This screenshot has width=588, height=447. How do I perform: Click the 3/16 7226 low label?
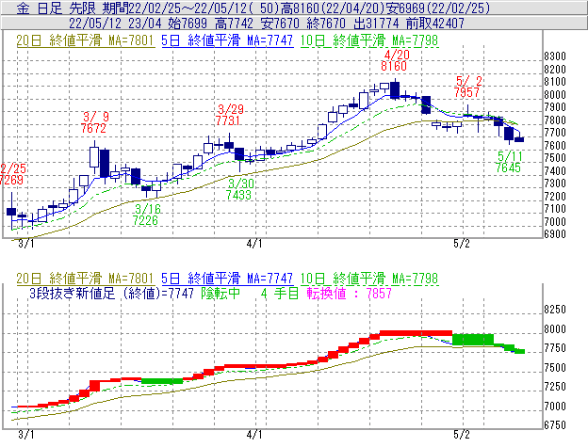click(146, 215)
